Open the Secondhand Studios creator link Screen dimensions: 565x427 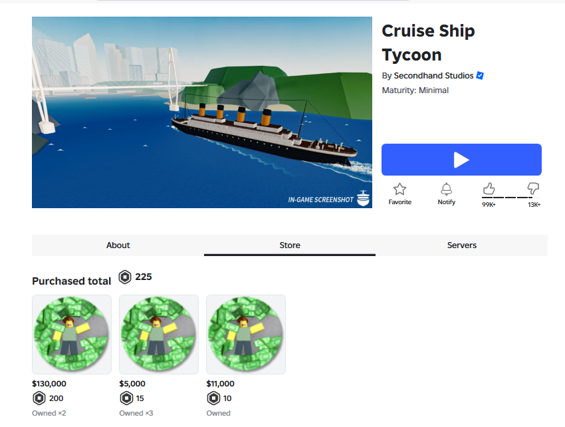(433, 75)
